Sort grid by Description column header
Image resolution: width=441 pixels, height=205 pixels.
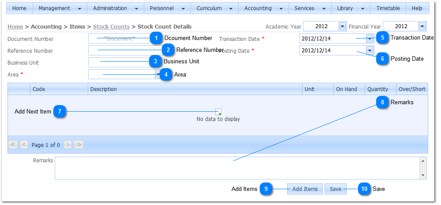point(194,89)
